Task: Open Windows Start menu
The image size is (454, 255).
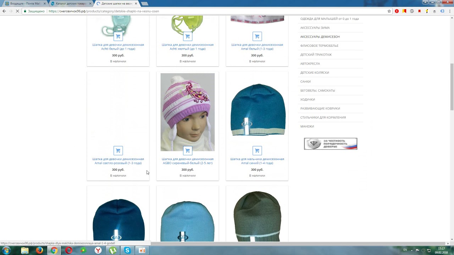Action: point(6,250)
